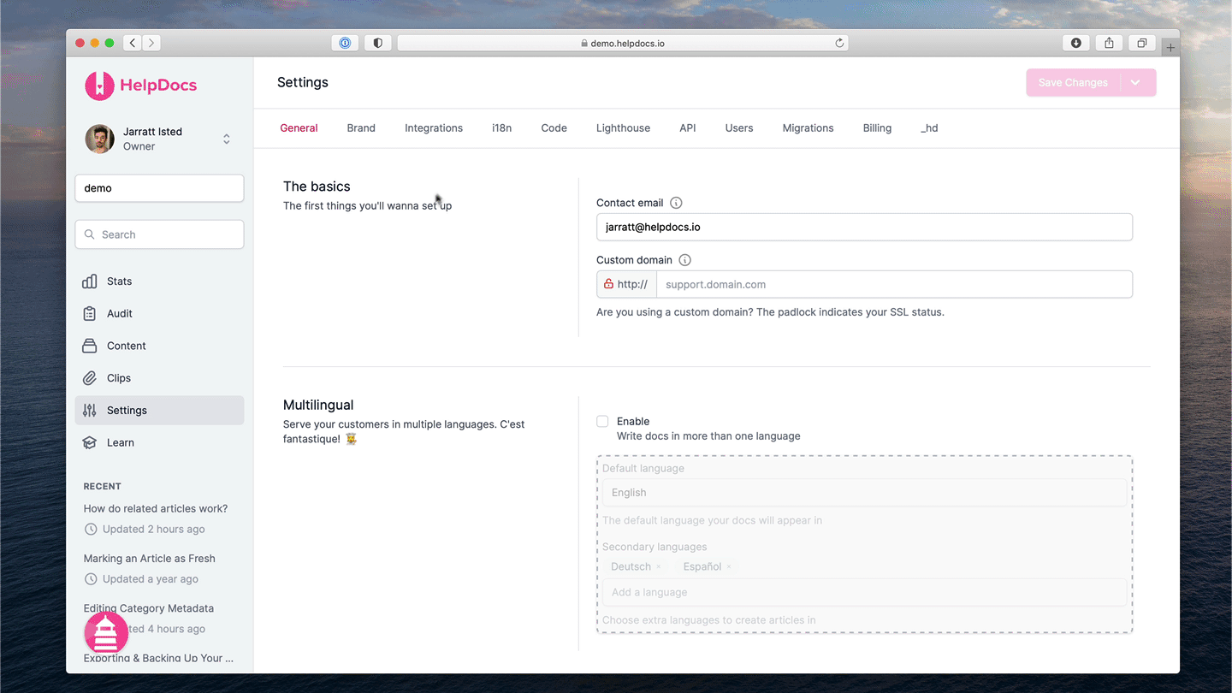Reload the page in Safari

pos(839,43)
